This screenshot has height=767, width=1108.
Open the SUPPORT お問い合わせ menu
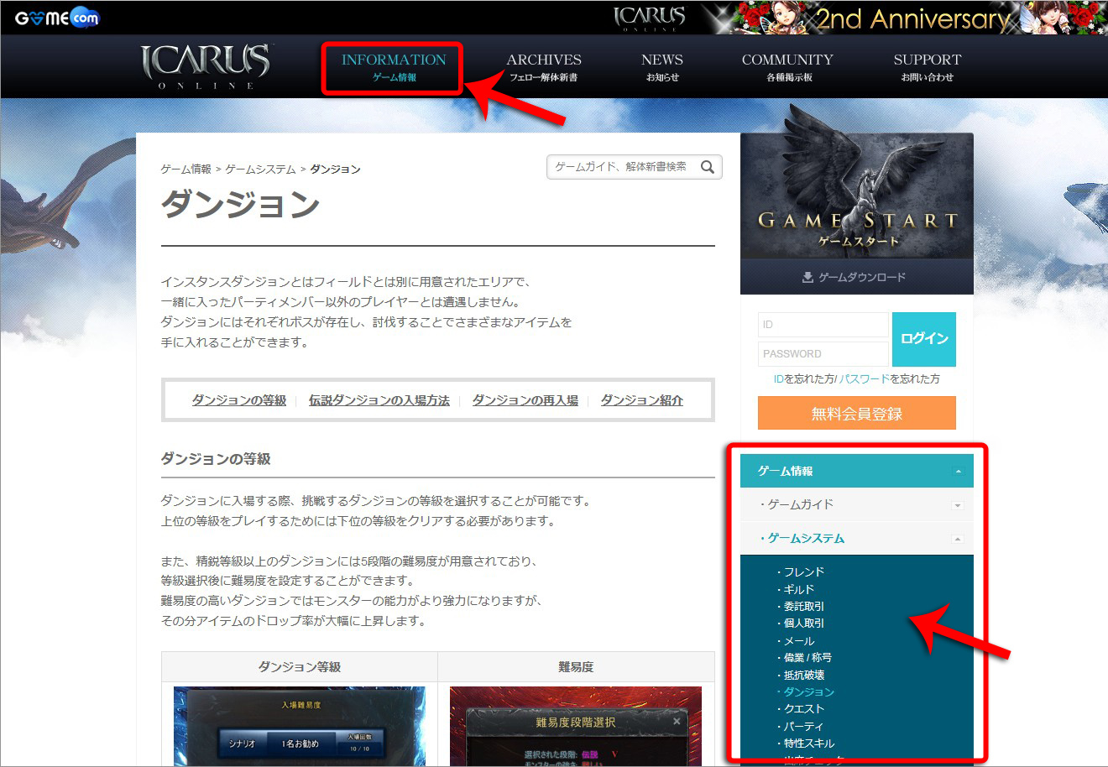[x=928, y=67]
